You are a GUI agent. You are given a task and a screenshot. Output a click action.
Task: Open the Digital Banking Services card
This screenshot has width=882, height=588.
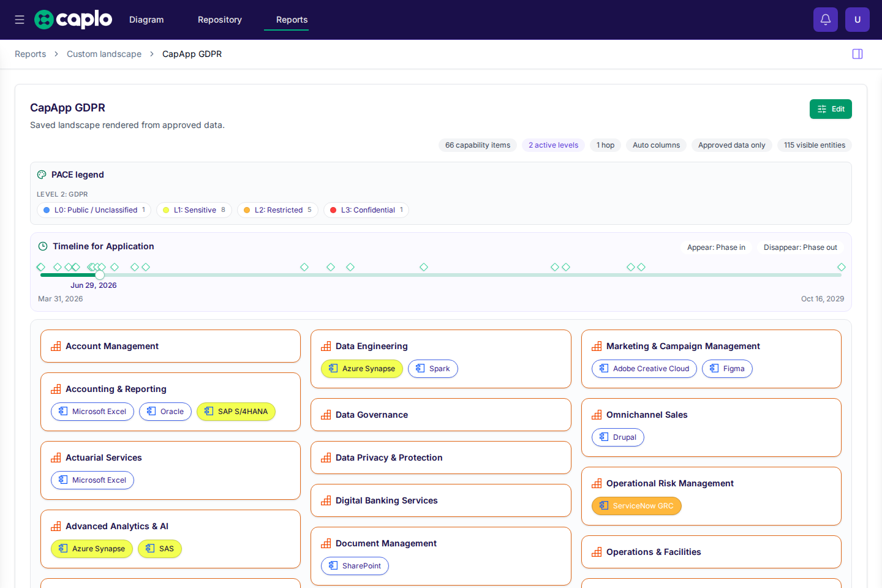point(441,500)
